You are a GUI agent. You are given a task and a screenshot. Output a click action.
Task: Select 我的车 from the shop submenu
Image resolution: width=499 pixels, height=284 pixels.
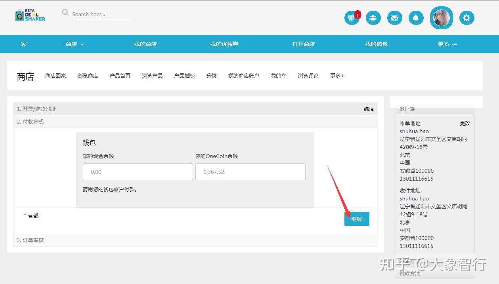point(278,76)
